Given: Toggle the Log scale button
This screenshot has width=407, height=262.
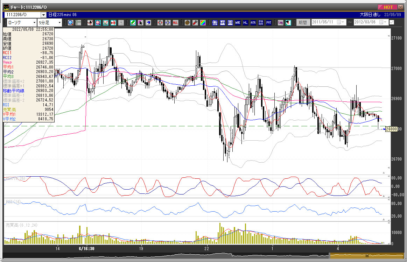Looking at the screenshot, I should [280, 23].
